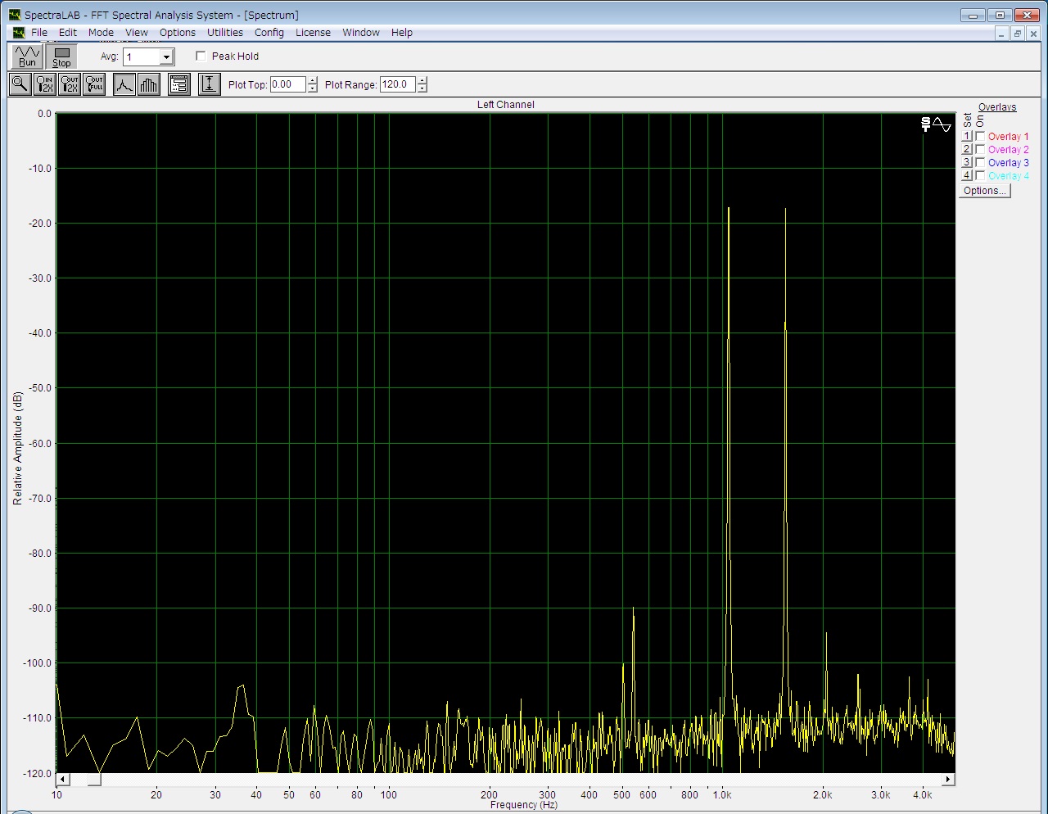Click the Set button for Overlay 2

coord(967,150)
